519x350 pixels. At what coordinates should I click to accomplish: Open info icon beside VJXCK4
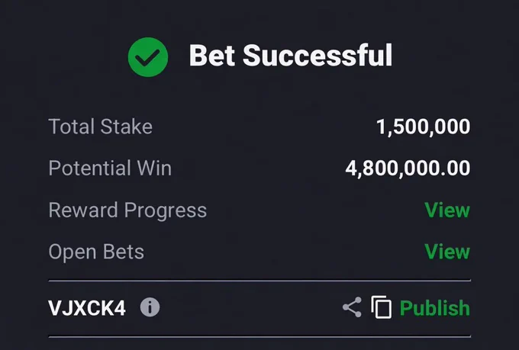[x=150, y=307]
